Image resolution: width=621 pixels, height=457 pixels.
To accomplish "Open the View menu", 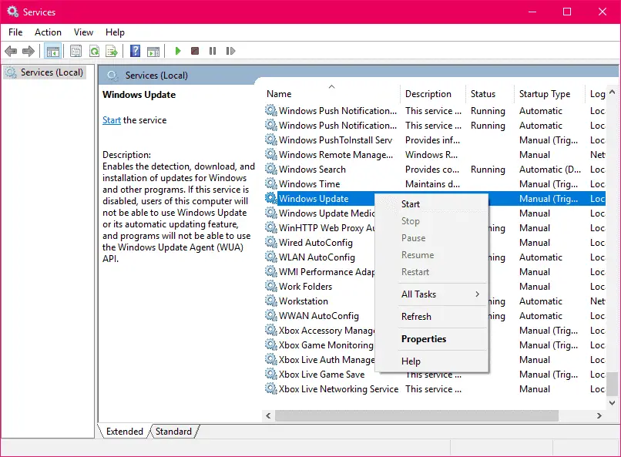I will (x=83, y=32).
